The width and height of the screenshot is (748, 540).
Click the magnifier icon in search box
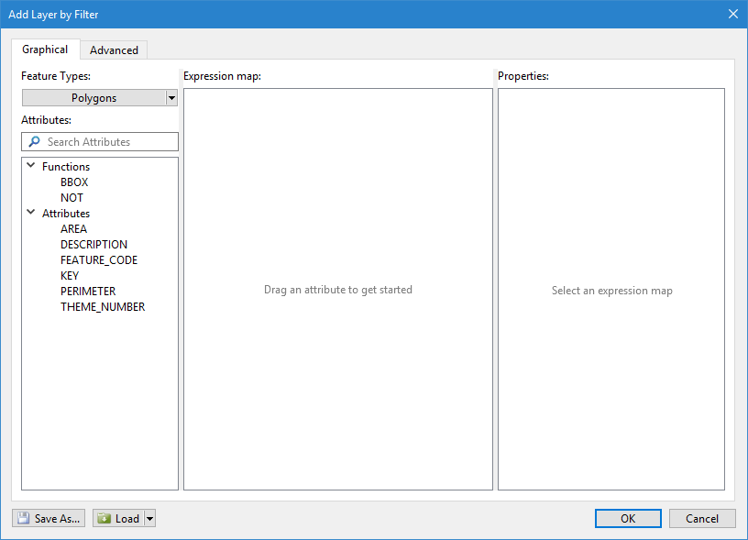pyautogui.click(x=35, y=142)
